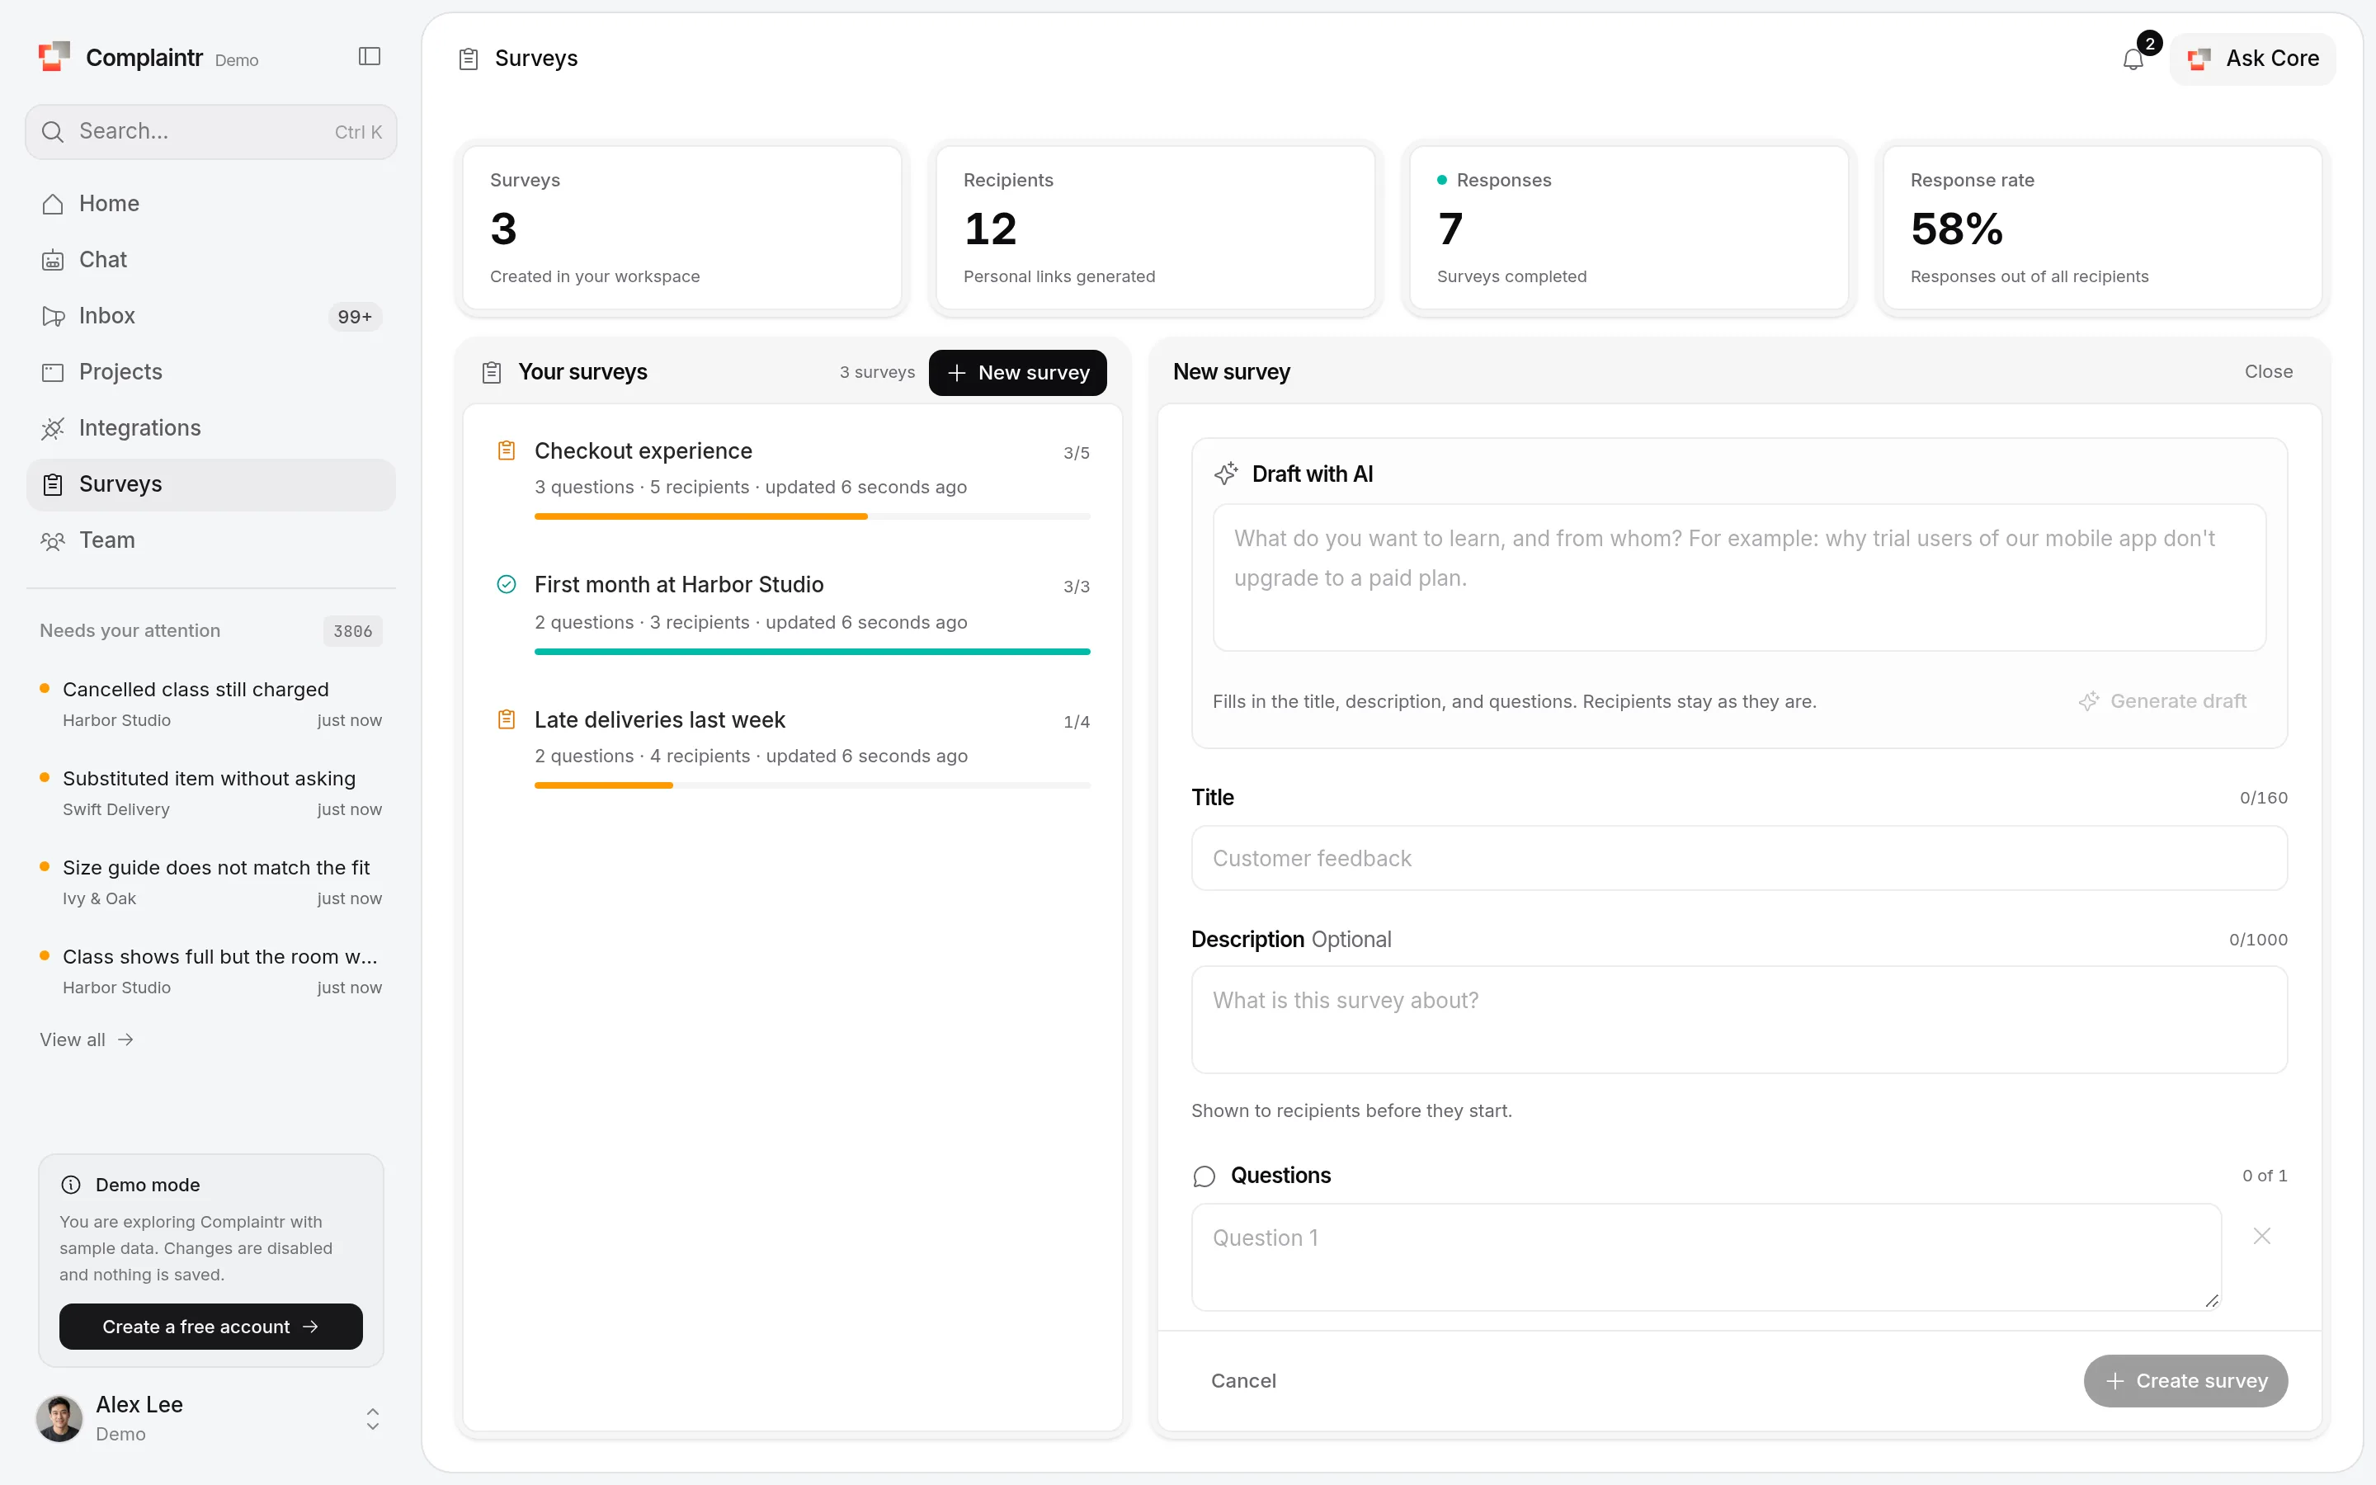
Task: Click the Integrations plug icon
Action: coord(53,428)
